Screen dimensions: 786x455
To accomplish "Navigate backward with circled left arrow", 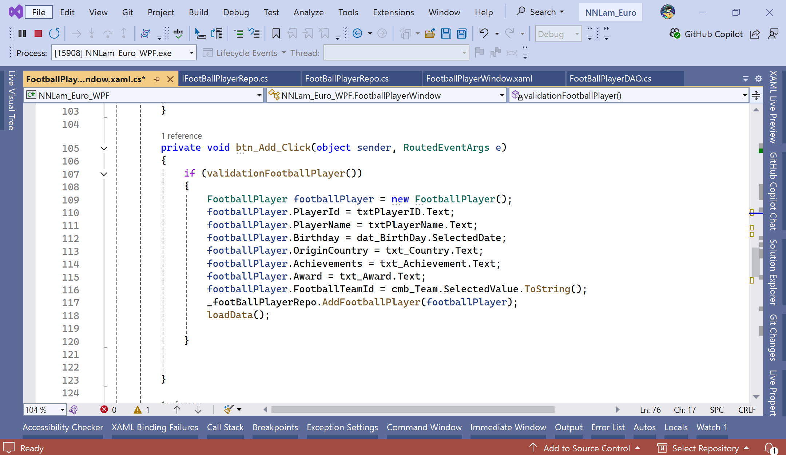I will coord(358,33).
